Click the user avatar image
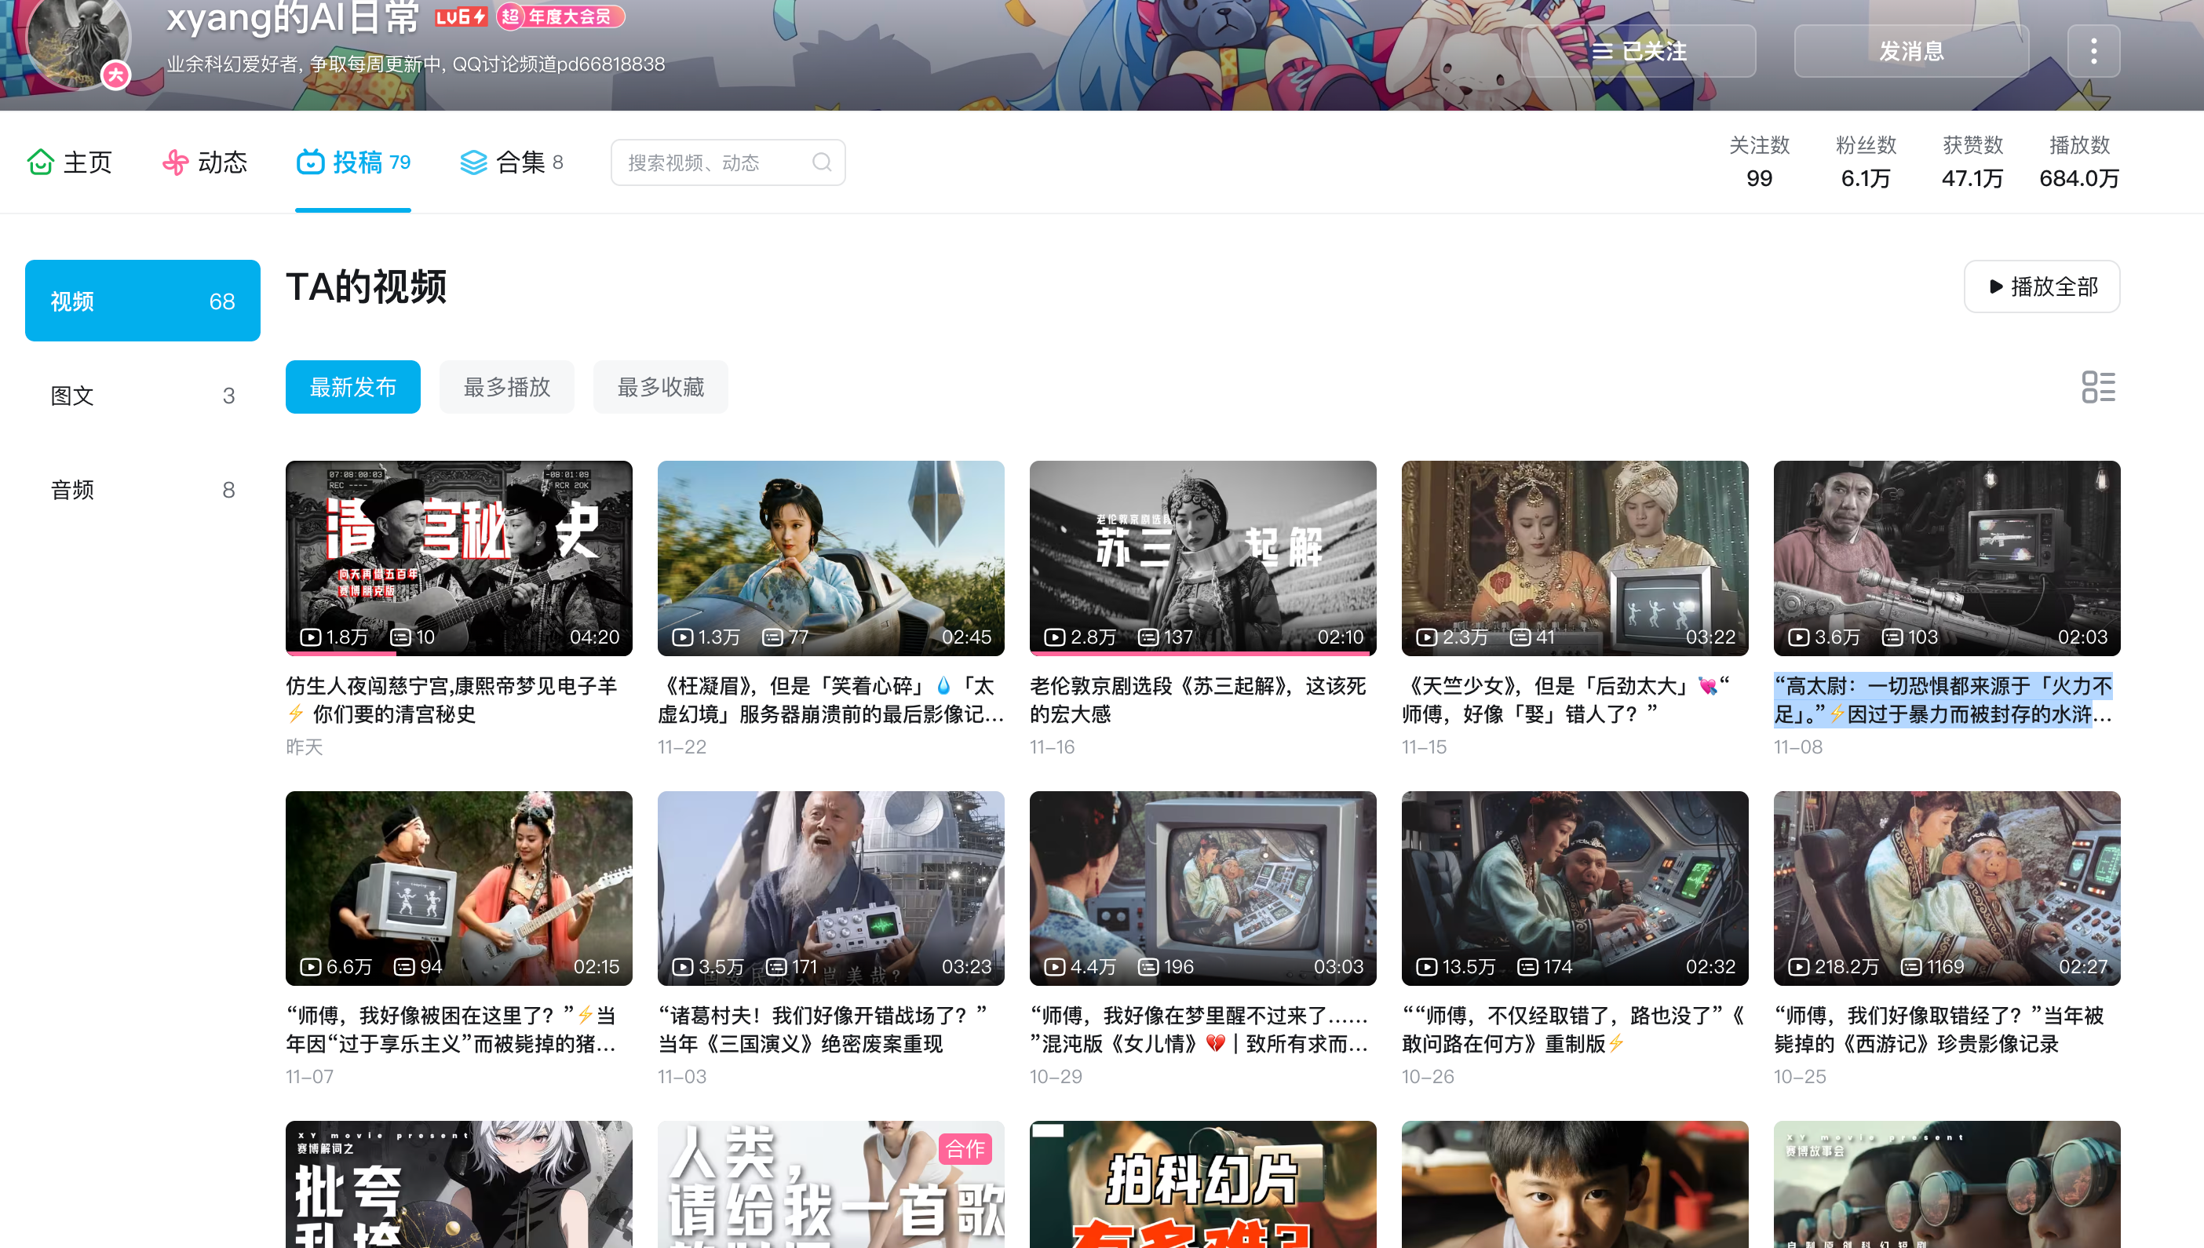This screenshot has height=1248, width=2204. click(x=75, y=38)
